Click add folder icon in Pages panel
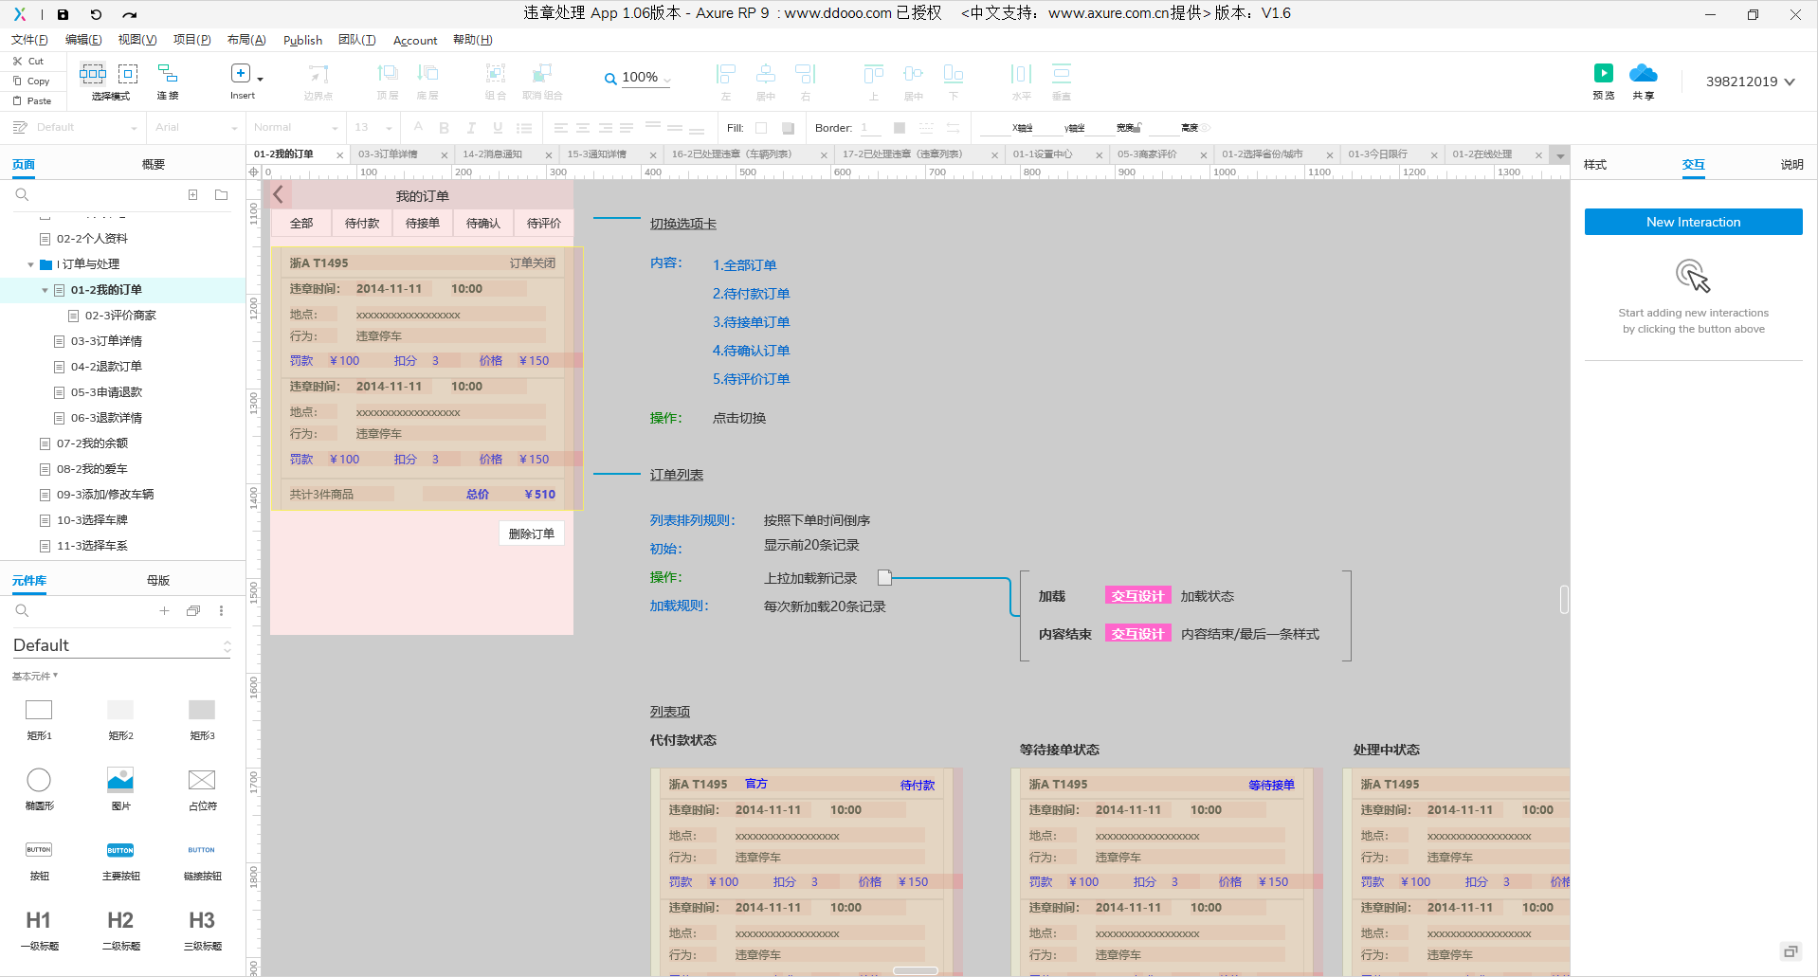 point(221,195)
